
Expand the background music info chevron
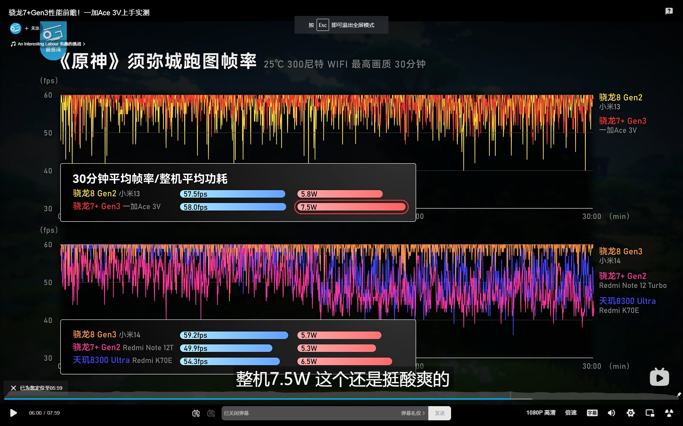tap(84, 44)
